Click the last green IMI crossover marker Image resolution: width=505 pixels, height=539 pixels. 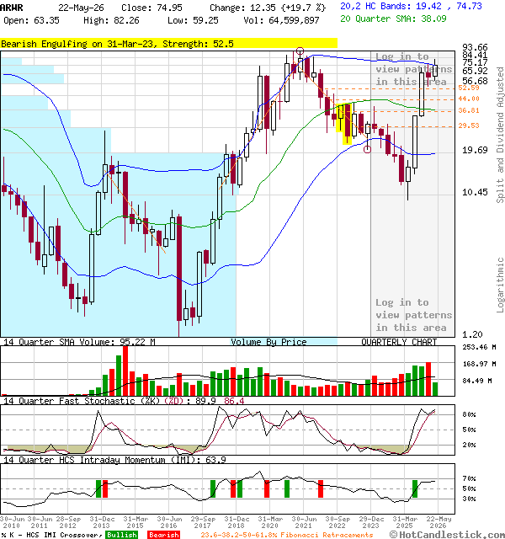tap(415, 488)
